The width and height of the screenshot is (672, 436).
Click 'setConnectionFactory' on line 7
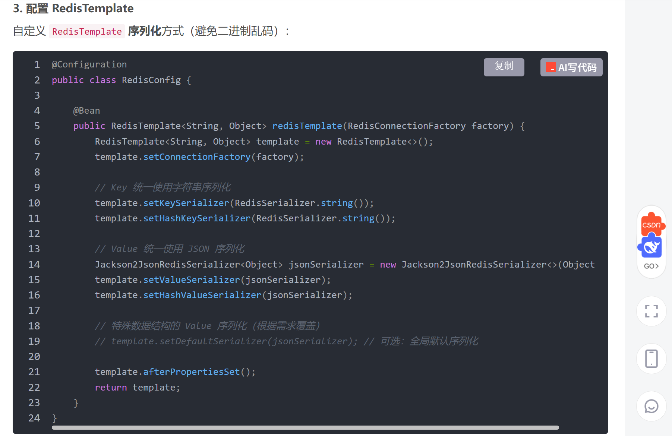pyautogui.click(x=197, y=157)
